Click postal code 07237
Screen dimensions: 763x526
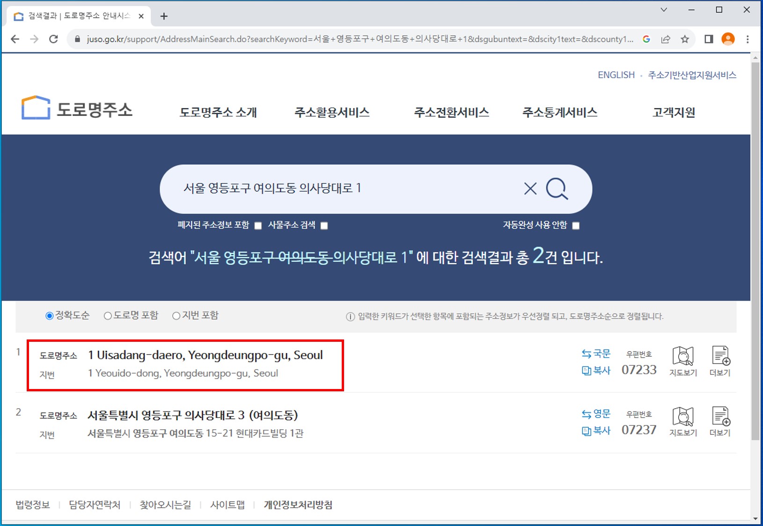pyautogui.click(x=639, y=430)
